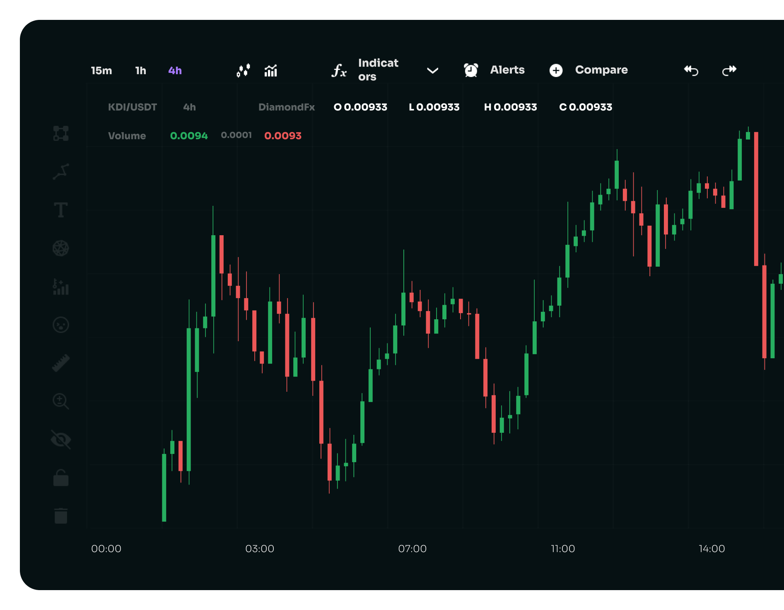Redo the last chart action
The width and height of the screenshot is (784, 610).
coord(729,70)
